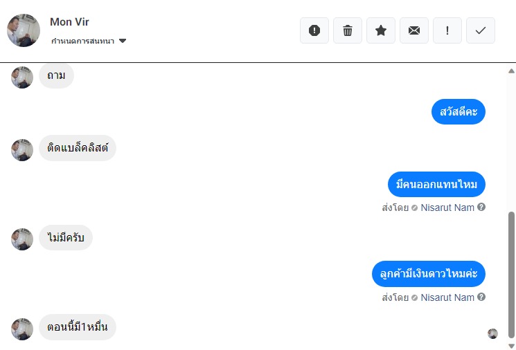This screenshot has height=350, width=516.
Task: Click the กำหนดการสนทนา label
Action: point(82,41)
